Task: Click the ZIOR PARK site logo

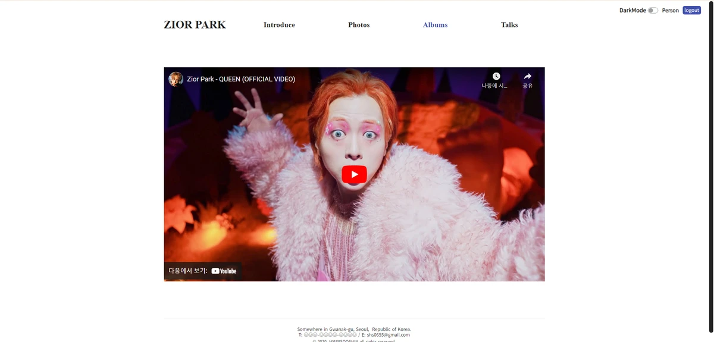Action: (x=195, y=25)
